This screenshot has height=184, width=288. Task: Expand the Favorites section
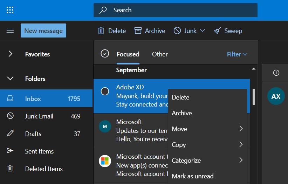pyautogui.click(x=10, y=54)
